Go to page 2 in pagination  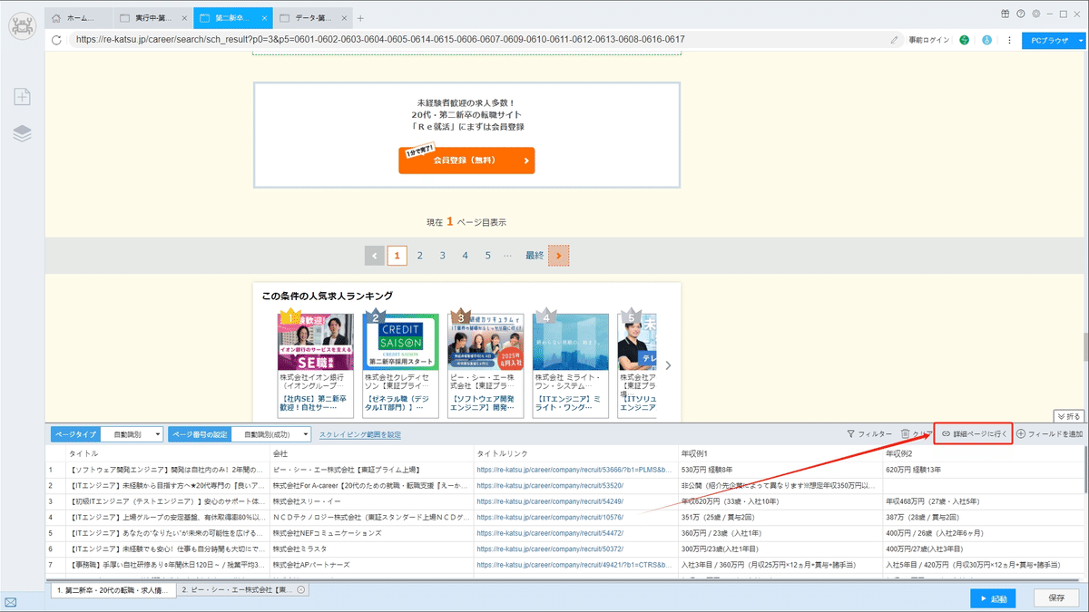(x=420, y=256)
